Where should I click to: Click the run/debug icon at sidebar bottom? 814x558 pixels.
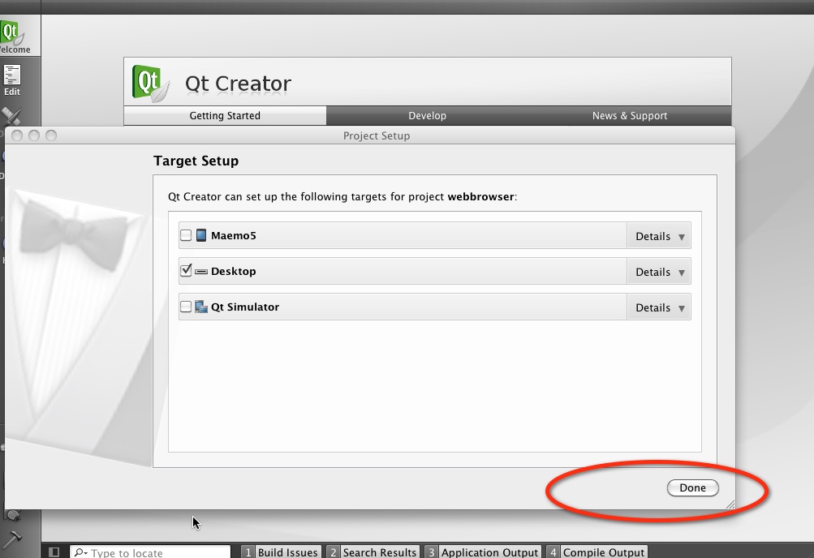(12, 515)
